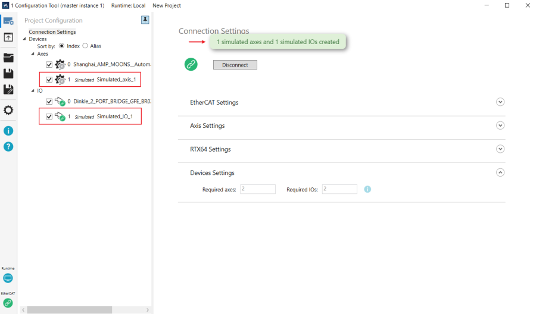536x314 pixels.
Task: Click the Required axes input field
Action: 258,189
